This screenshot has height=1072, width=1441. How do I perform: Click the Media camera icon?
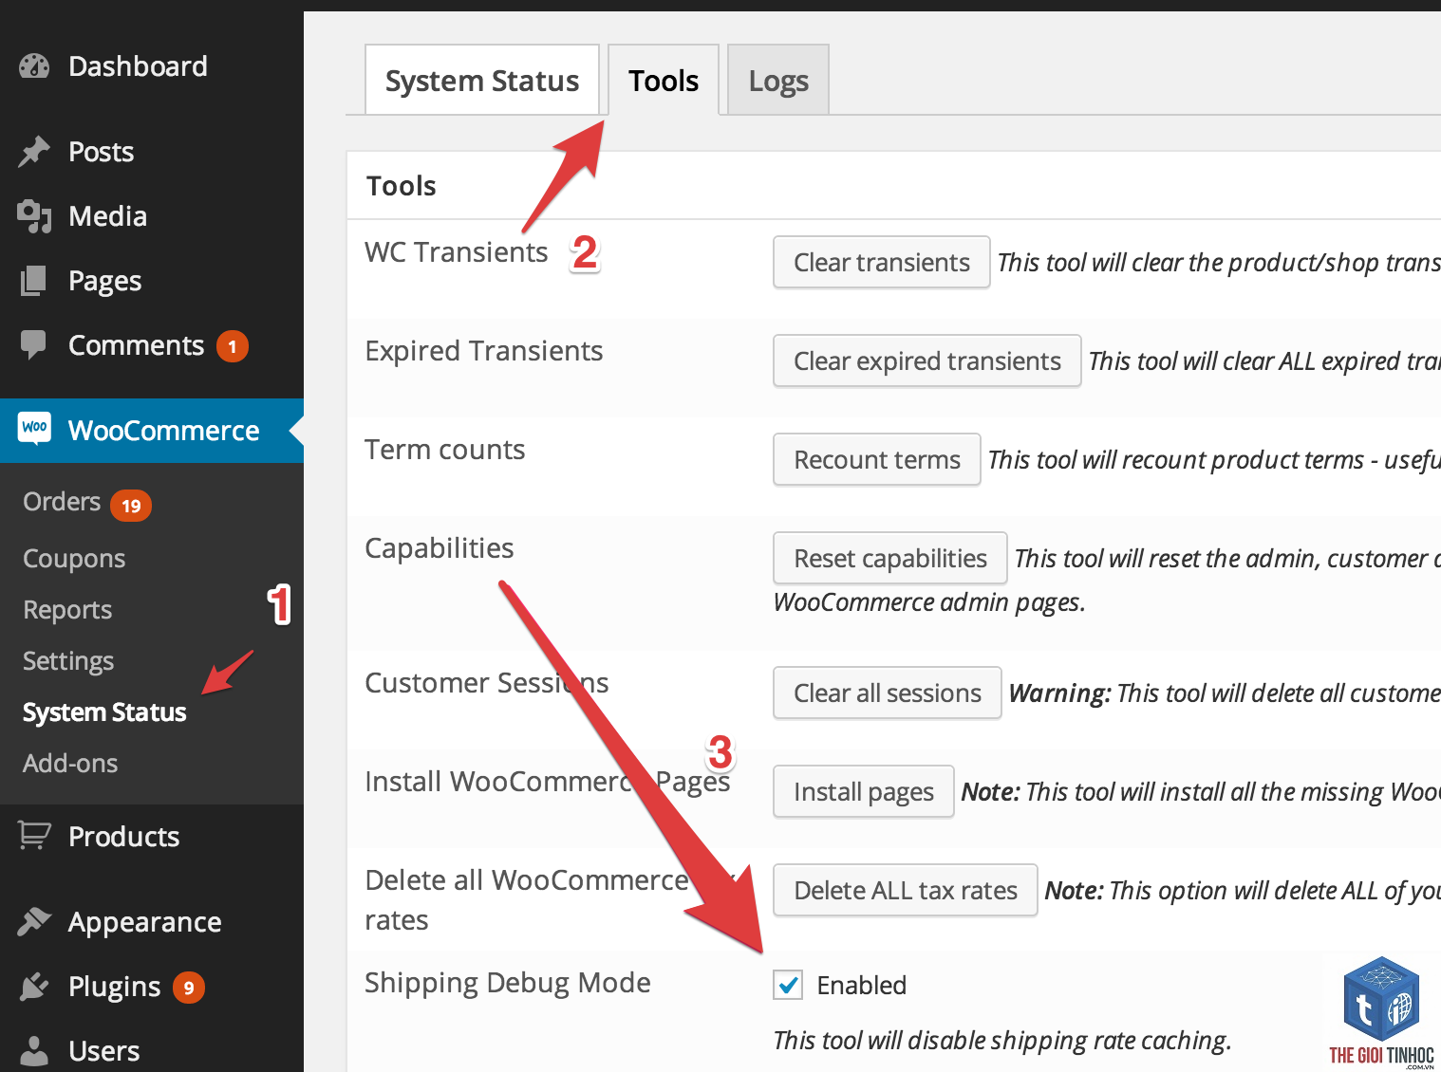(34, 216)
